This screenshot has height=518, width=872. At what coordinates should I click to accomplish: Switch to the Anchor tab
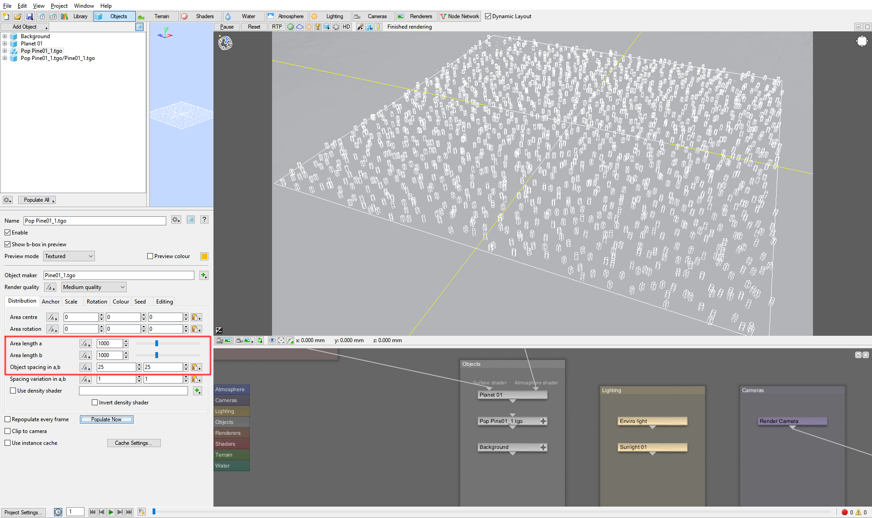(x=51, y=302)
